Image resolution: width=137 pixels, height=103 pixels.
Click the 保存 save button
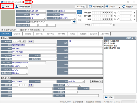pos(7,6)
